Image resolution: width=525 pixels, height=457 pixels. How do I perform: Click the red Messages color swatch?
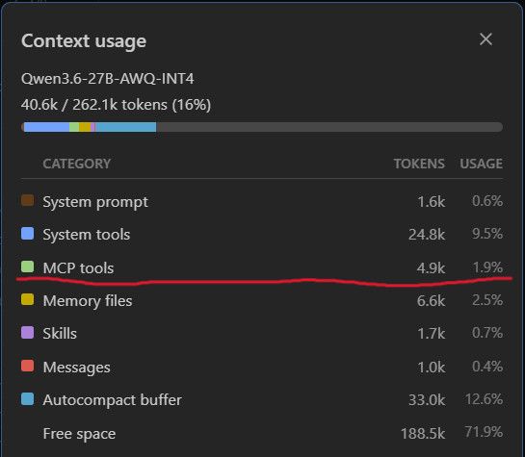click(x=28, y=366)
